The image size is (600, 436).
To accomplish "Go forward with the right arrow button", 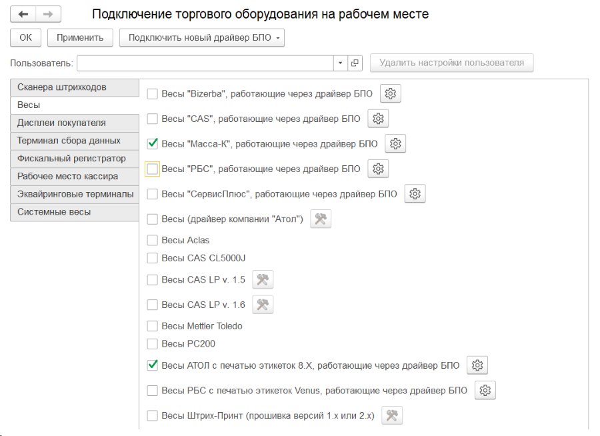I will pos(48,14).
